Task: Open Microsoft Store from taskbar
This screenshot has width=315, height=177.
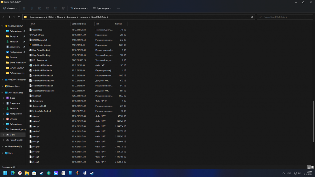Action: 34,173
